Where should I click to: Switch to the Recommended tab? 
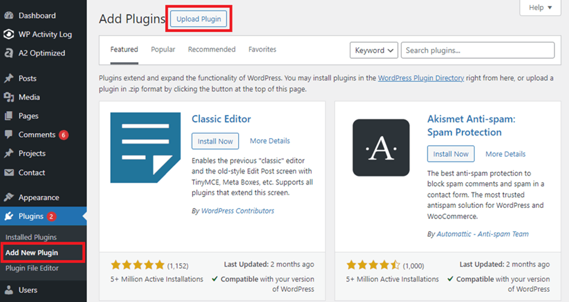pyautogui.click(x=211, y=49)
